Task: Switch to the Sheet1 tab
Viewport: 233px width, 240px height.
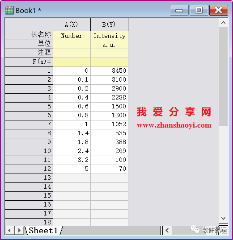Action: coord(43,231)
